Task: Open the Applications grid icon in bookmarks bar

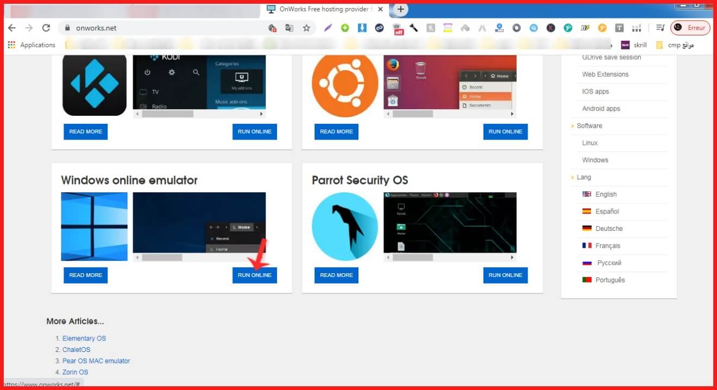Action: click(11, 45)
